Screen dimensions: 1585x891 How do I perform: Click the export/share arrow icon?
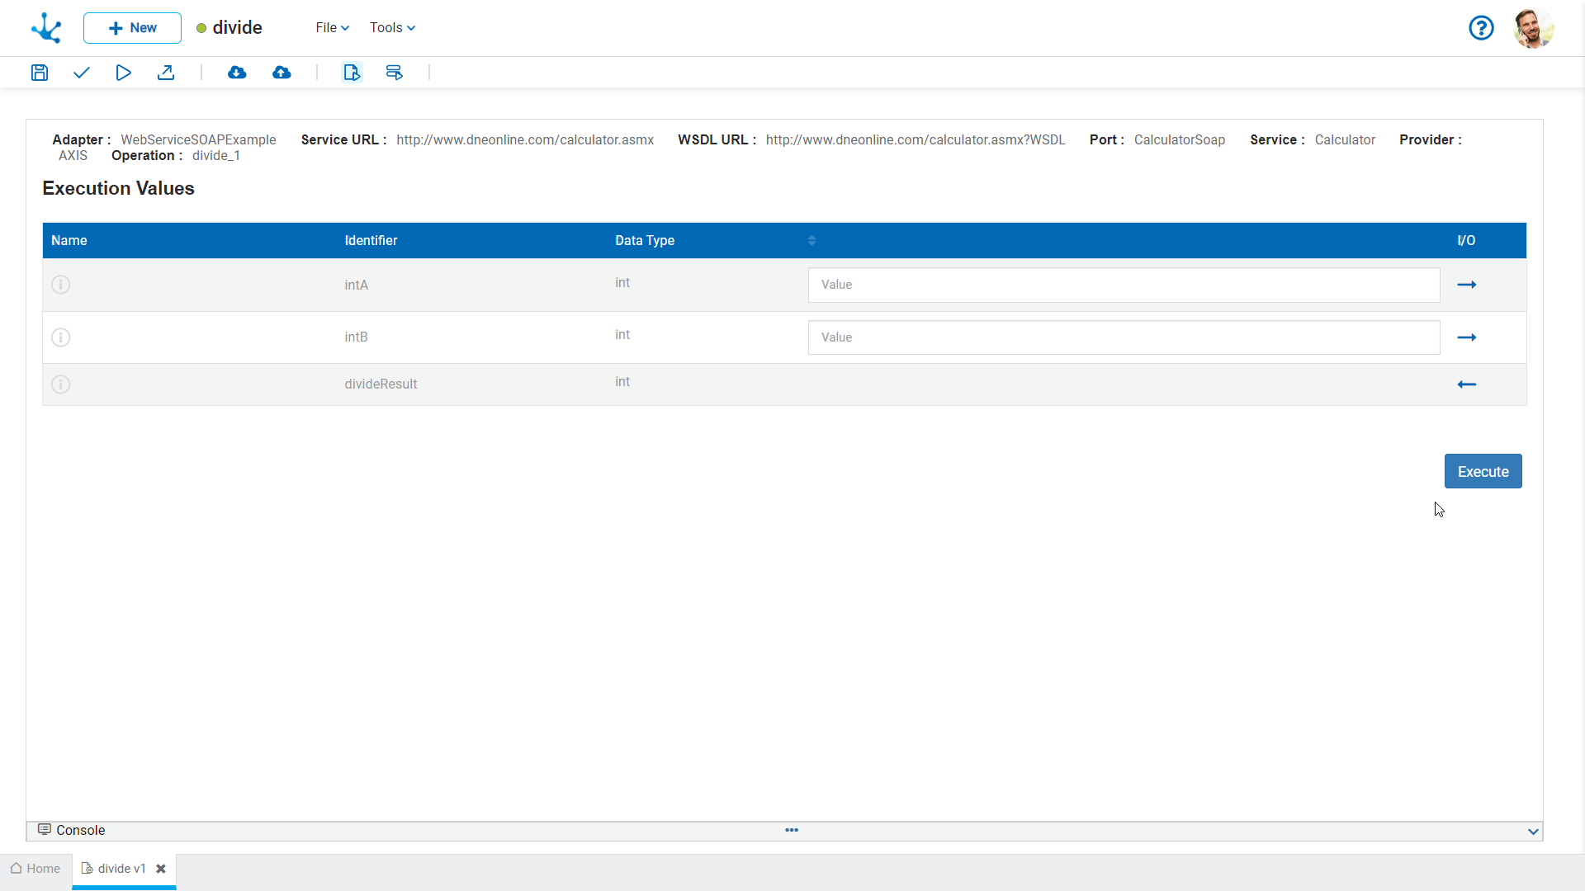(x=166, y=73)
